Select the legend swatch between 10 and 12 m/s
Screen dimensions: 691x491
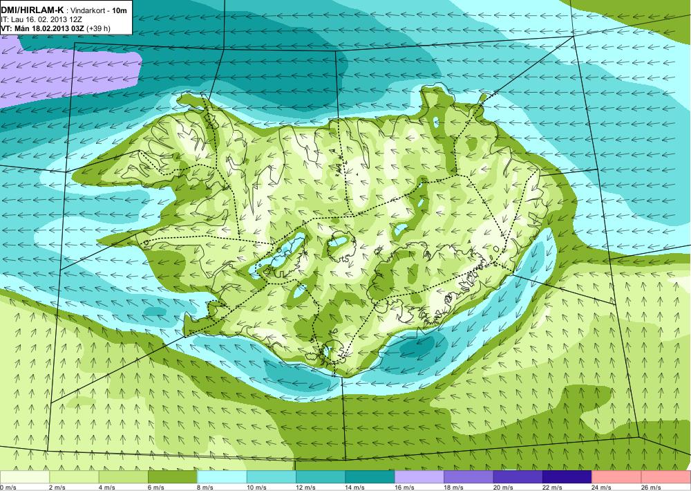point(272,477)
